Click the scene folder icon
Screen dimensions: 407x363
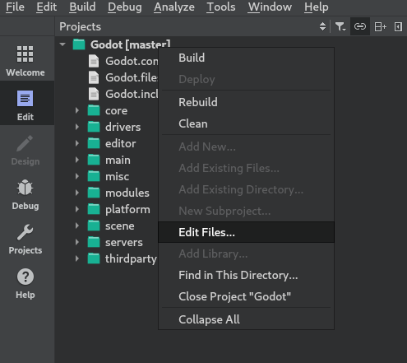pyautogui.click(x=94, y=226)
